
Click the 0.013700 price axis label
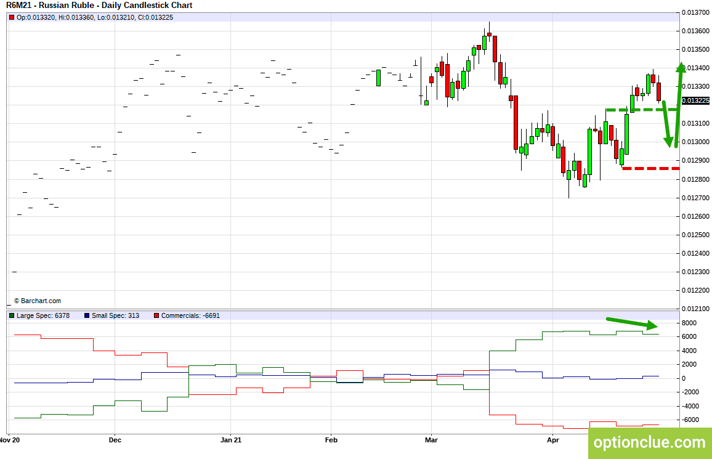click(695, 12)
